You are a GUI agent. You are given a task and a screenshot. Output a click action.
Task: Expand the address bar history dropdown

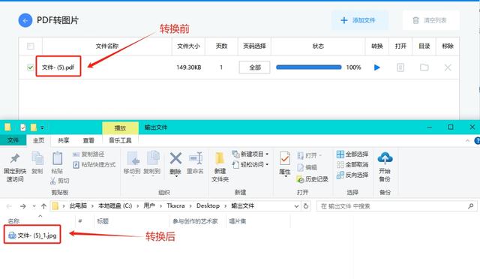pos(296,206)
